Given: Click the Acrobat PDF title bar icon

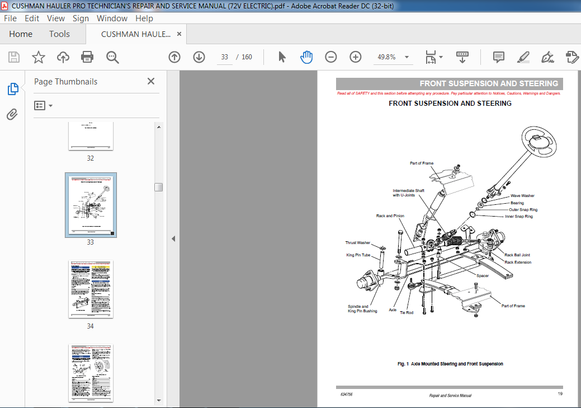Looking at the screenshot, I should point(4,6).
